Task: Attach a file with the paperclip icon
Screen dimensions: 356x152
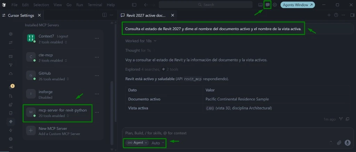Action: click(339, 143)
